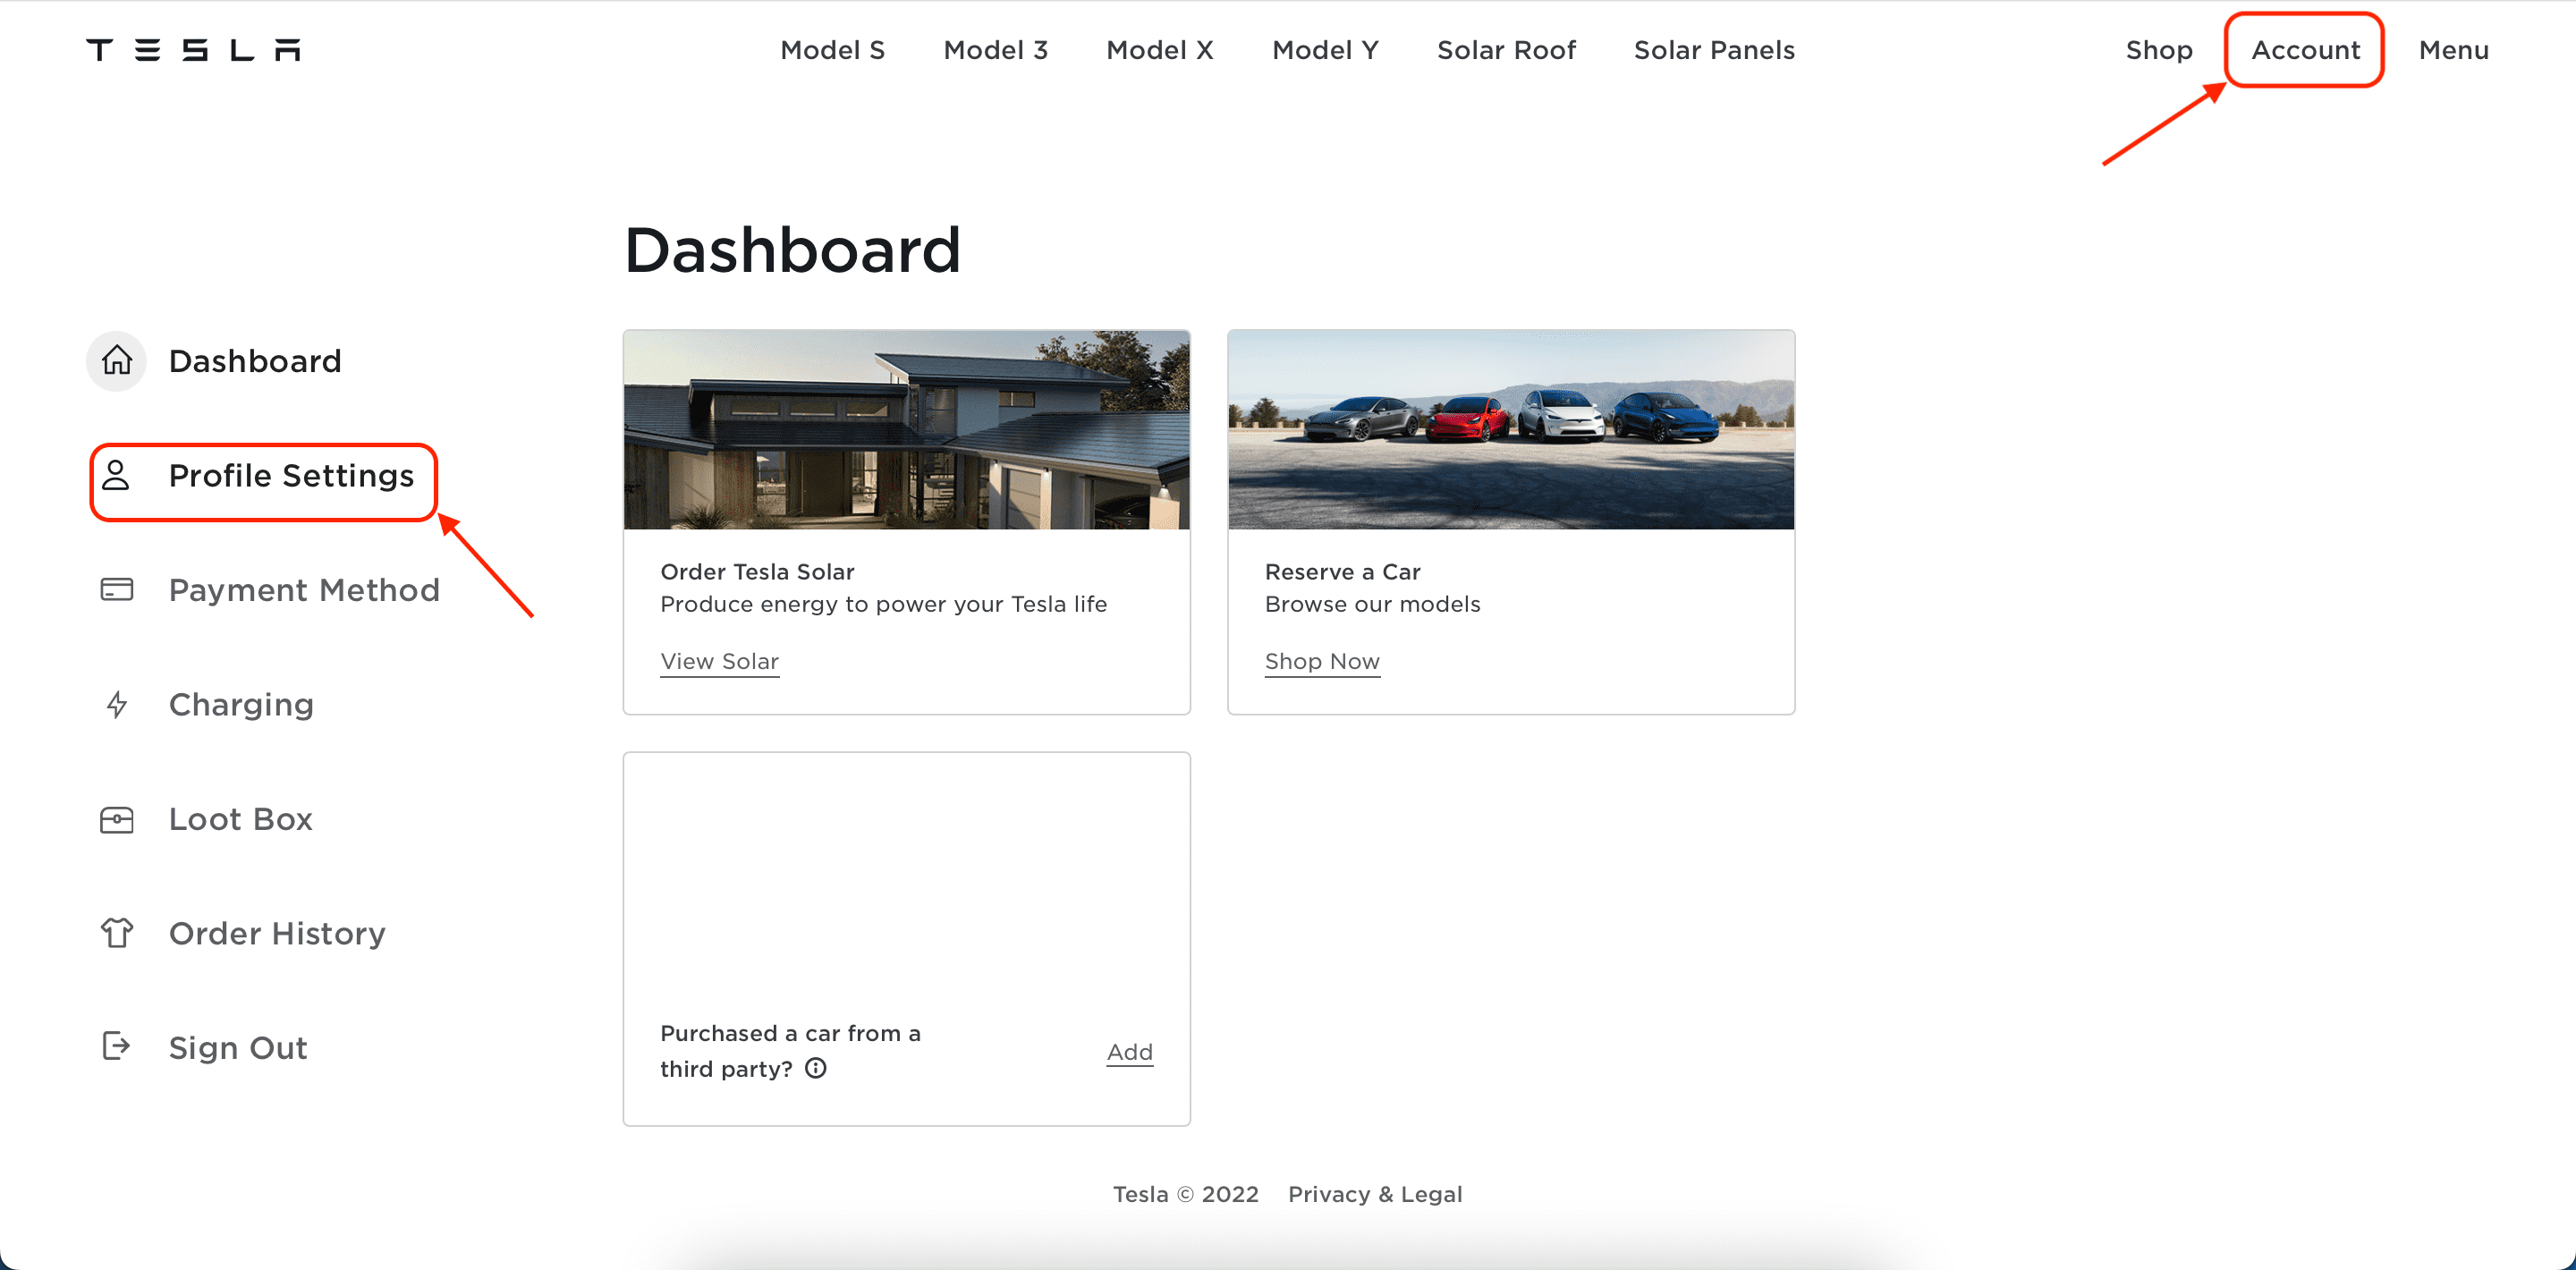Image resolution: width=2576 pixels, height=1270 pixels.
Task: Open Model X in top navigation
Action: click(x=1159, y=50)
